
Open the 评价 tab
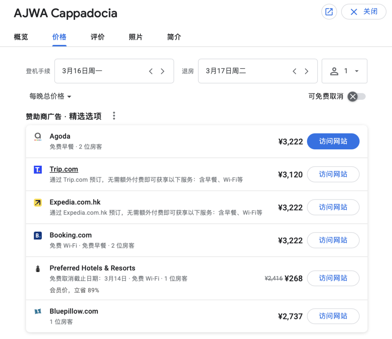[x=98, y=37]
